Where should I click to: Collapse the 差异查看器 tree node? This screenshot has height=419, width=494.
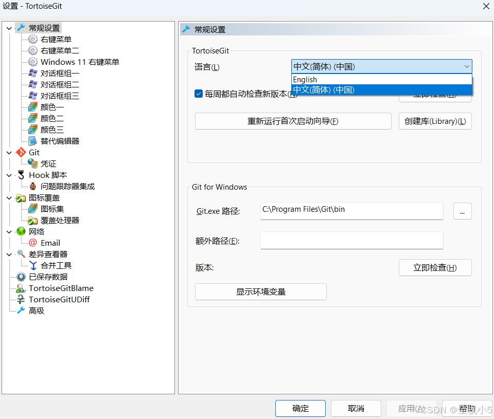[9, 254]
